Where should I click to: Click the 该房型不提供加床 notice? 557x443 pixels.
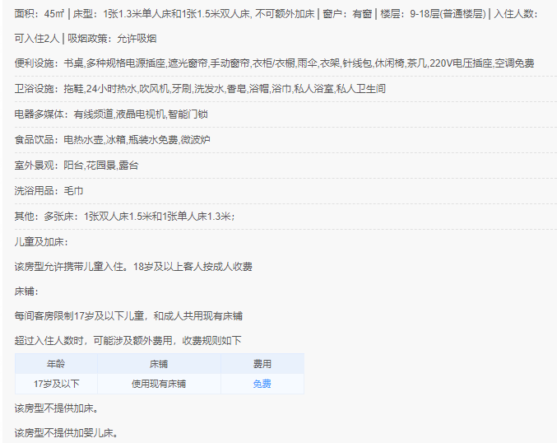[62, 408]
